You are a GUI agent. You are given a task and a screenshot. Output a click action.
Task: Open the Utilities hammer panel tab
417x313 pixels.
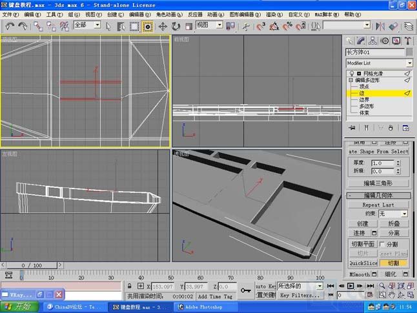(x=408, y=41)
